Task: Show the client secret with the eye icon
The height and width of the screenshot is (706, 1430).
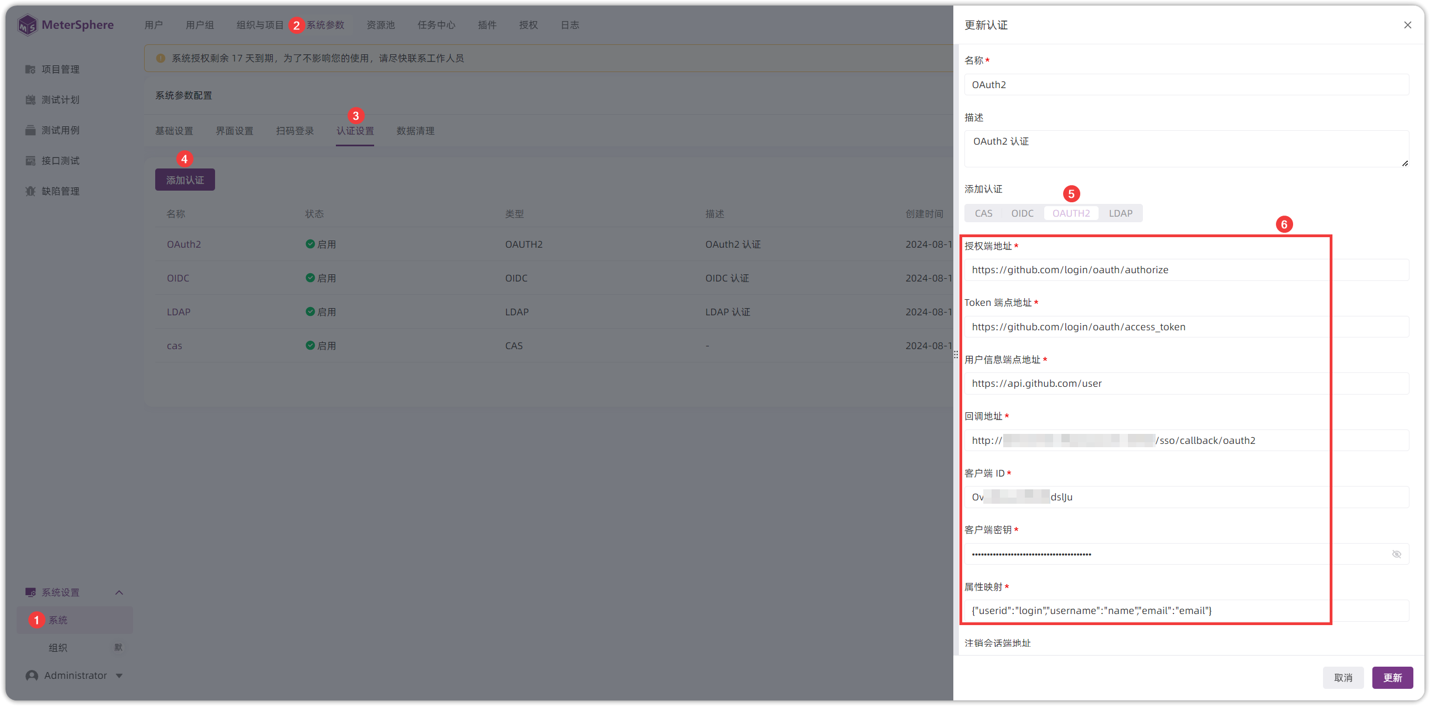Action: point(1396,555)
